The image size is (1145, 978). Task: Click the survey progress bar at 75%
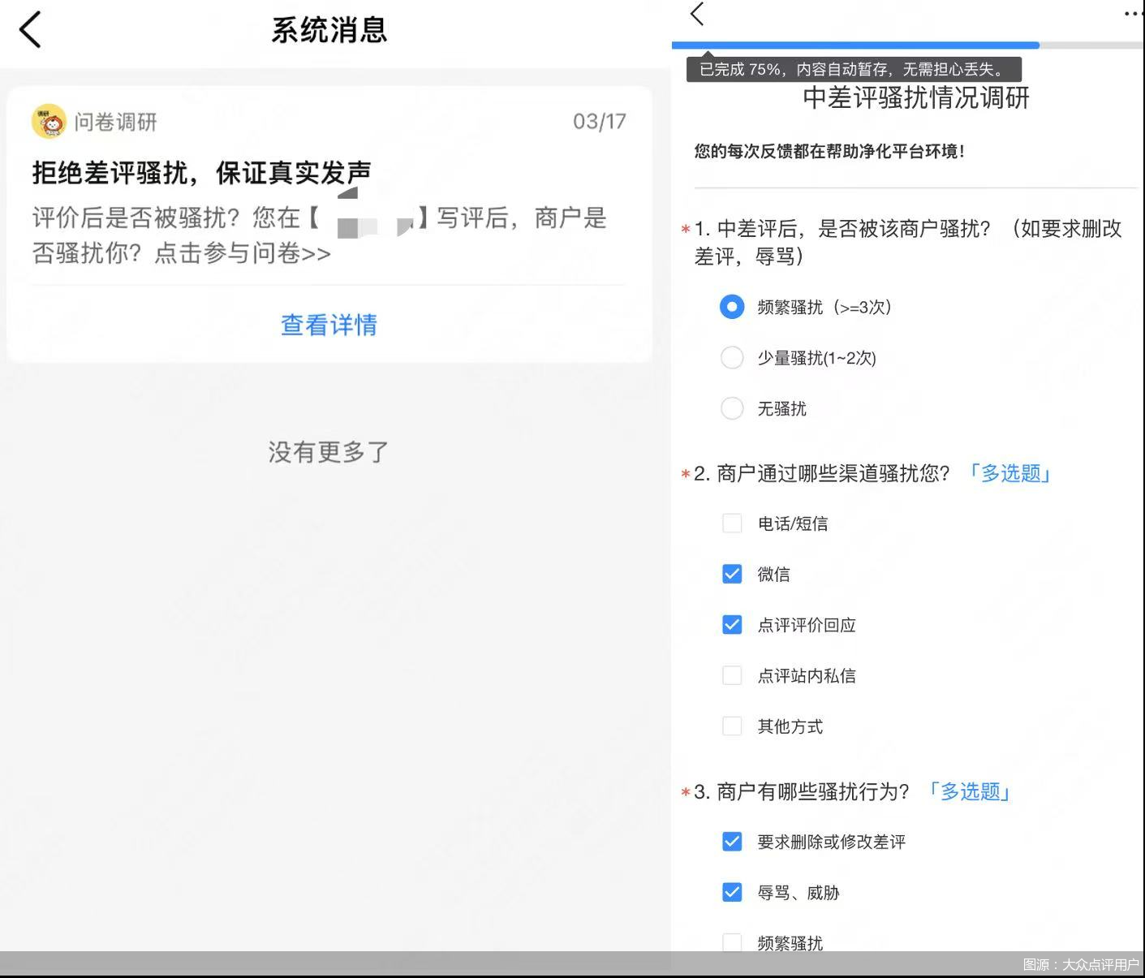tap(907, 45)
